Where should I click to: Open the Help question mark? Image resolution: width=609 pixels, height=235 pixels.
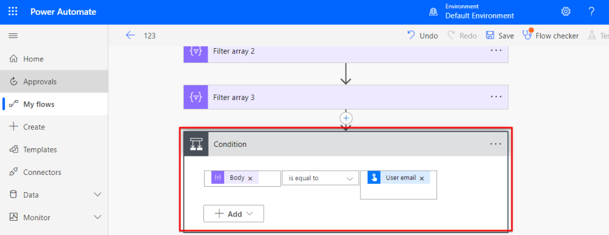[592, 12]
